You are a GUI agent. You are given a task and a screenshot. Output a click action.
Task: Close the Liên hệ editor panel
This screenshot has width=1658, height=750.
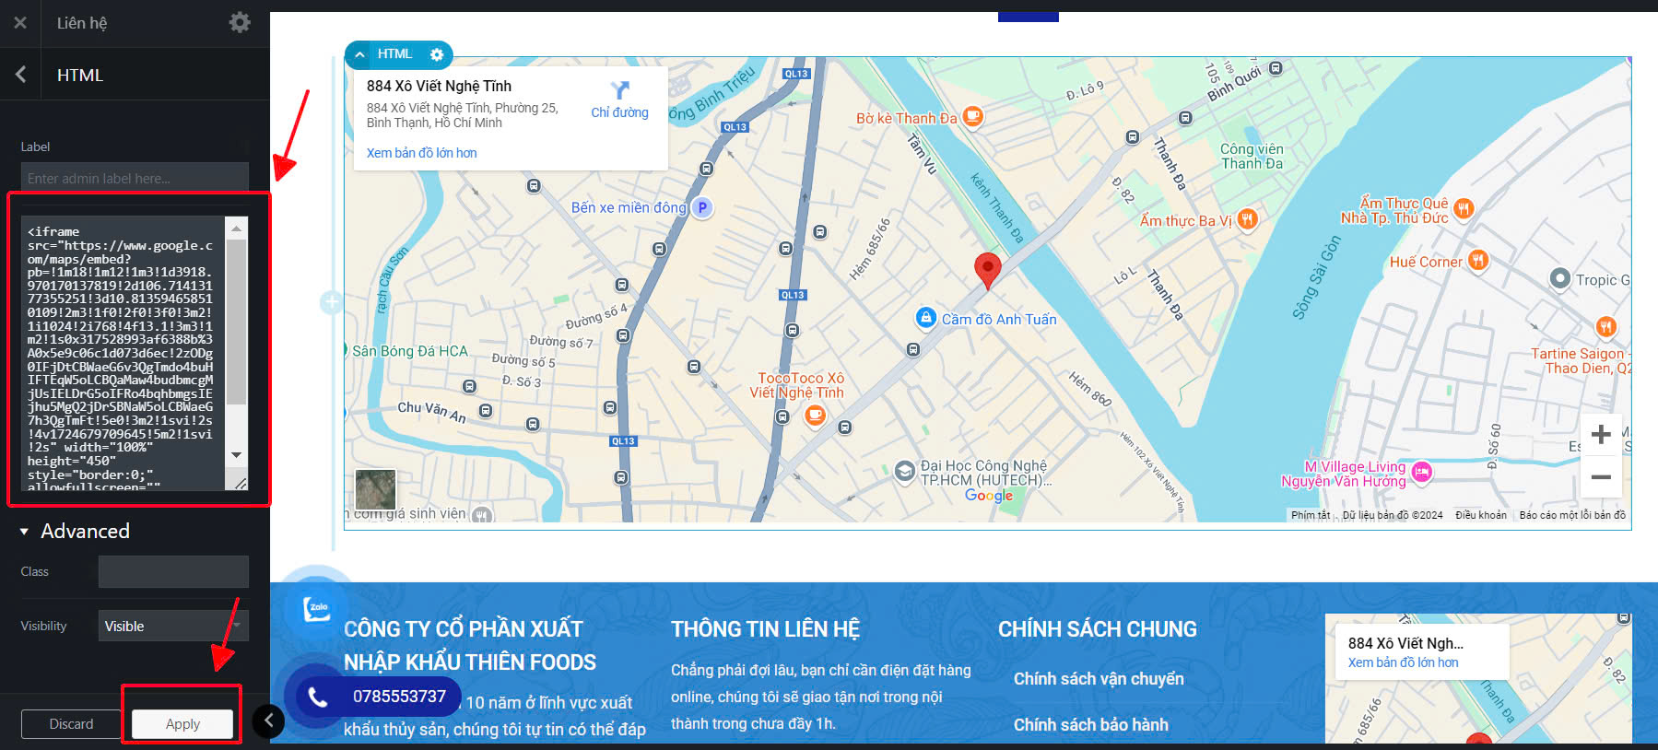(20, 23)
